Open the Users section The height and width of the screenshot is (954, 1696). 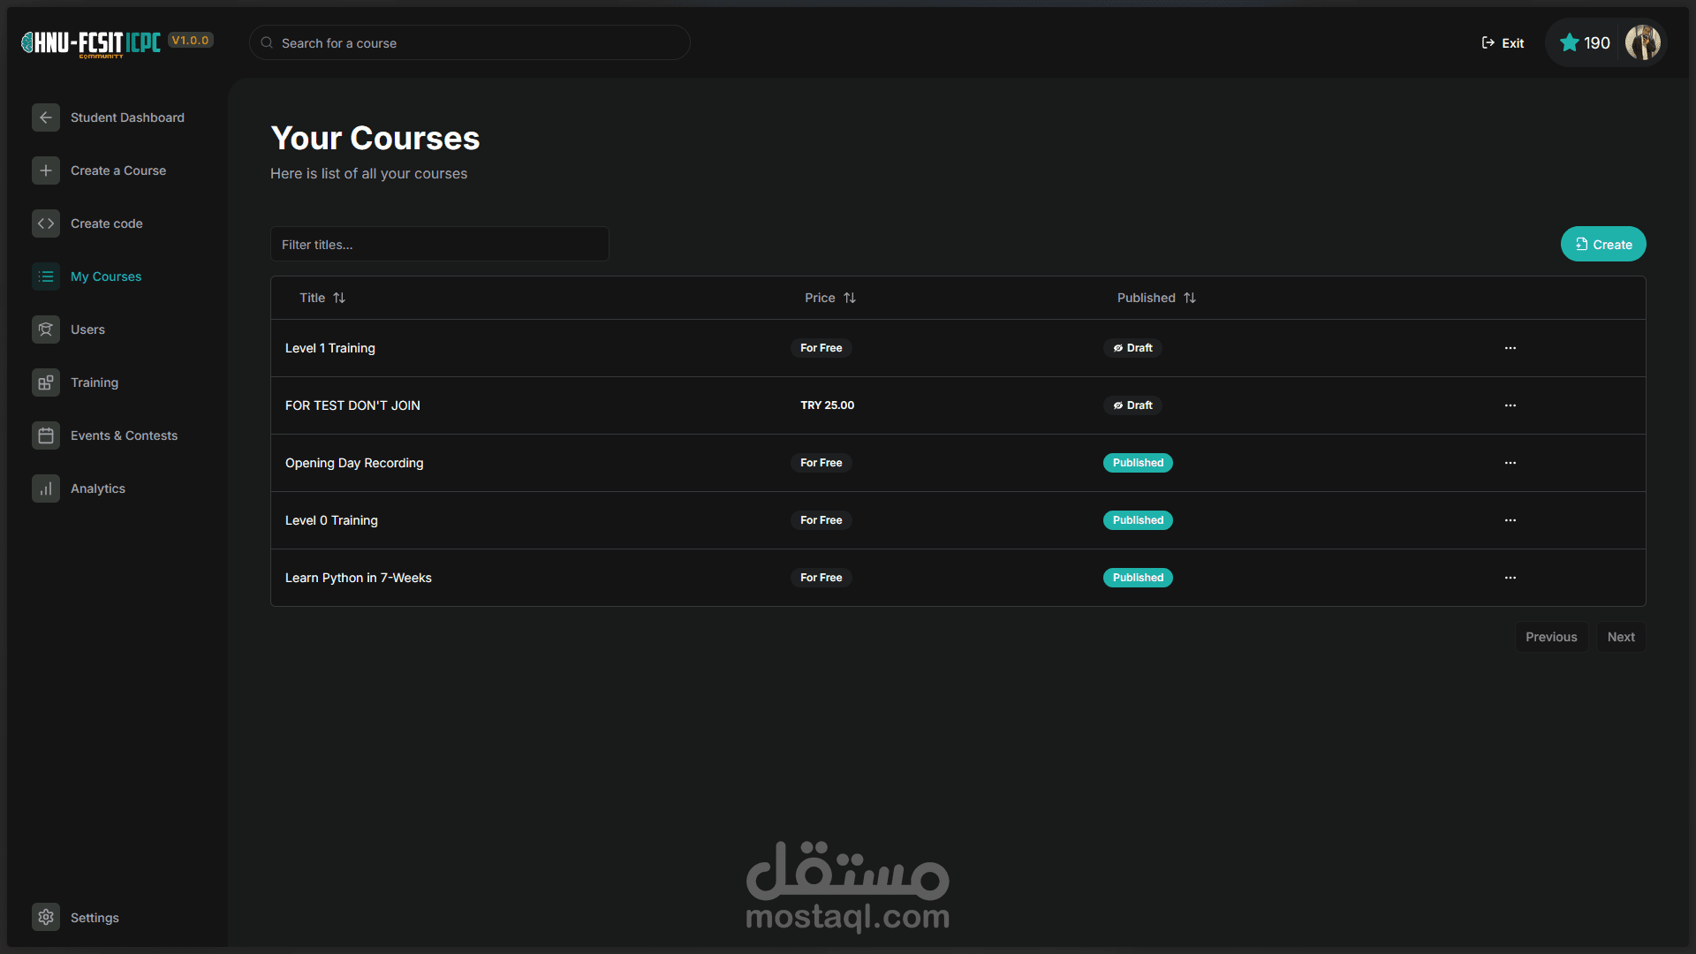click(x=87, y=329)
